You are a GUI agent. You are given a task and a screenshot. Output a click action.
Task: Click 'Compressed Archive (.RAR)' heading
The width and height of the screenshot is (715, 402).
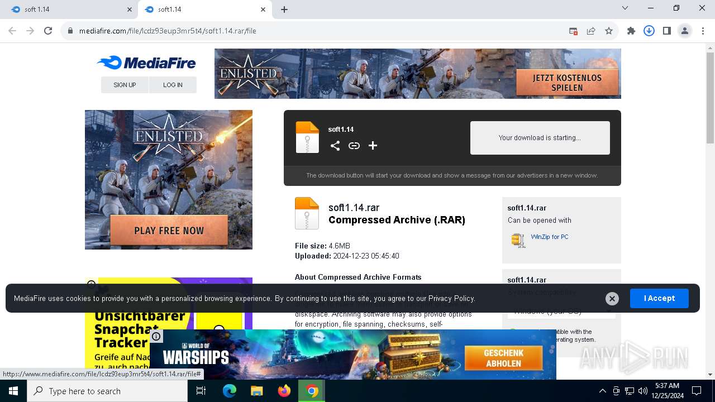[397, 220]
